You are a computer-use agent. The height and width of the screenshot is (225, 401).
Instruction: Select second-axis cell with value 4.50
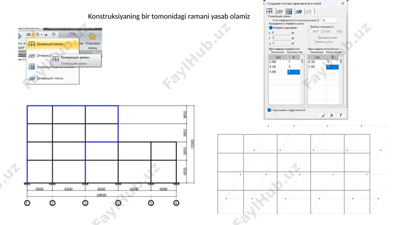[x=317, y=62]
